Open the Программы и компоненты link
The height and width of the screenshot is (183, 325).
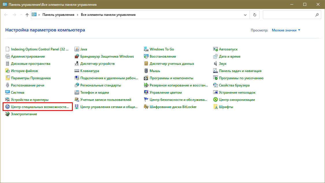(x=171, y=78)
